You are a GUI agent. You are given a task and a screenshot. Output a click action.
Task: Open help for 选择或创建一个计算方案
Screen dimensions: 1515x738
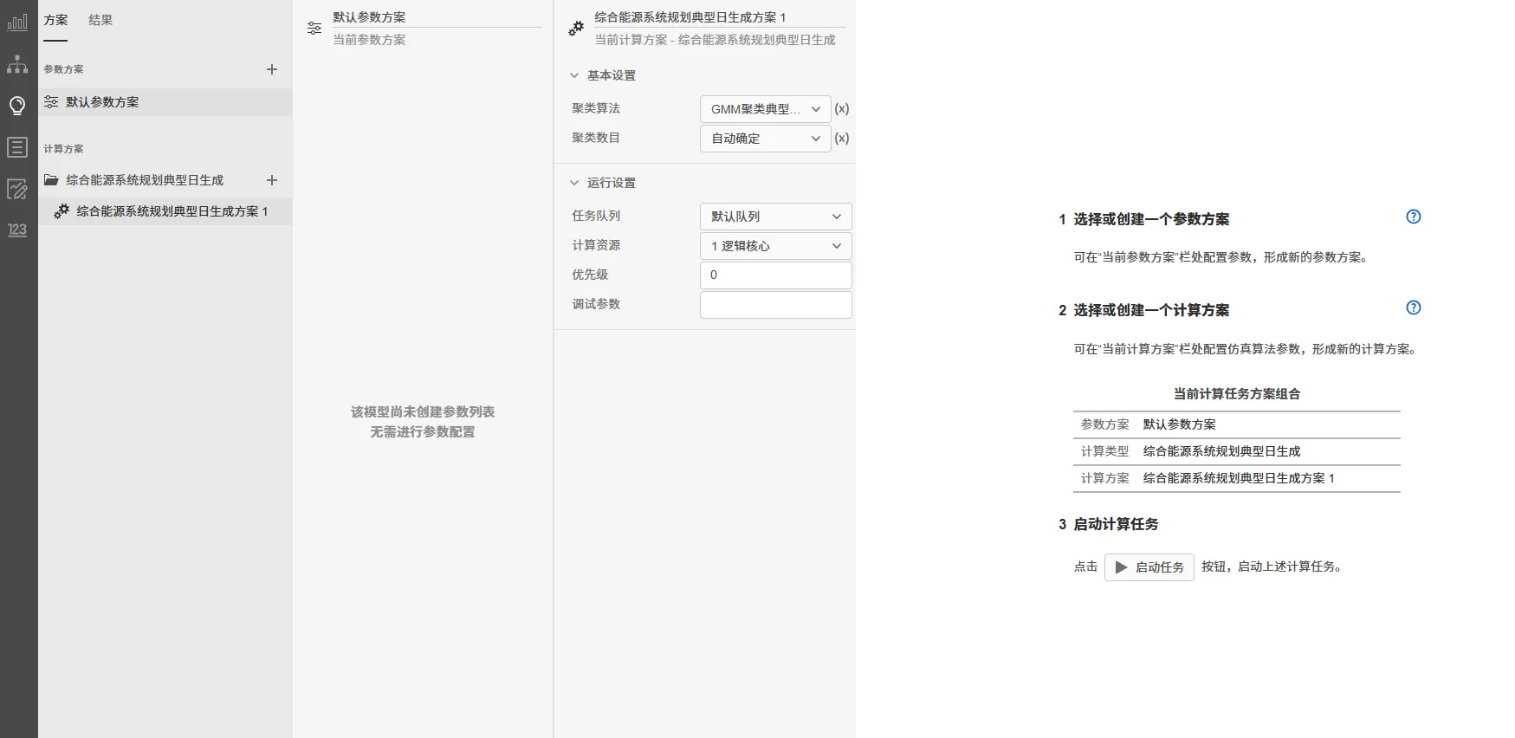tap(1414, 307)
